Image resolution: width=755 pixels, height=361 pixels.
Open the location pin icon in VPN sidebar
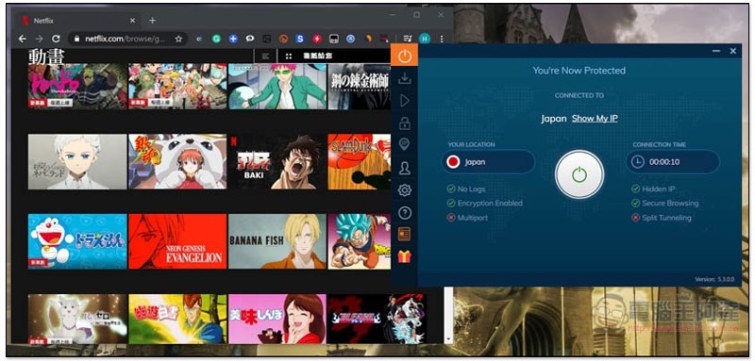click(x=405, y=145)
